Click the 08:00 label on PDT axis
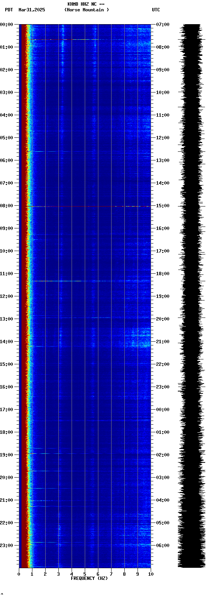208x598 pixels. point(6,206)
